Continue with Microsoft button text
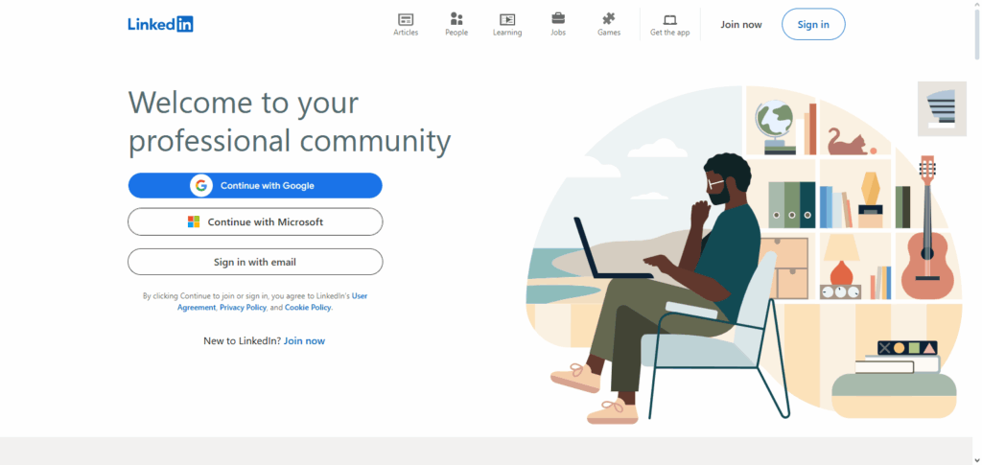This screenshot has width=982, height=465. tap(266, 221)
